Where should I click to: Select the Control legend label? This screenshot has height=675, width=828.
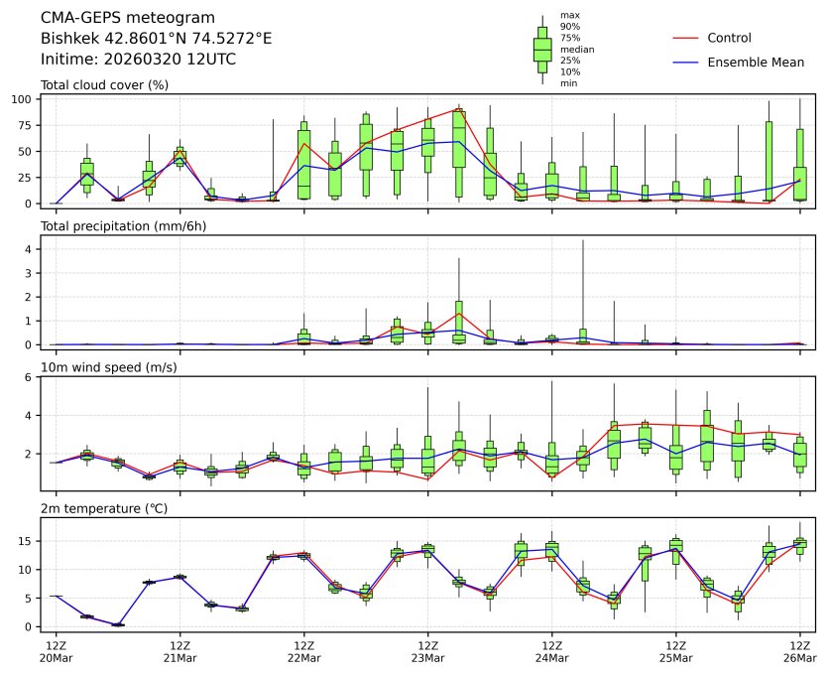(729, 38)
